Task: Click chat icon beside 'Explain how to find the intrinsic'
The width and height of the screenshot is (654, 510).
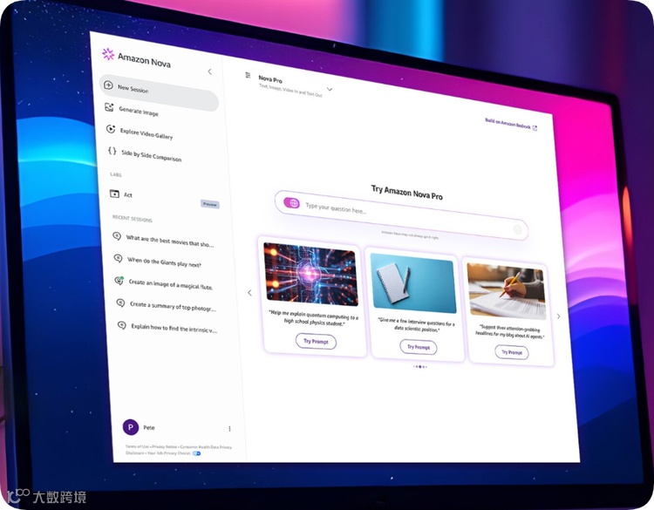Action: tap(122, 325)
